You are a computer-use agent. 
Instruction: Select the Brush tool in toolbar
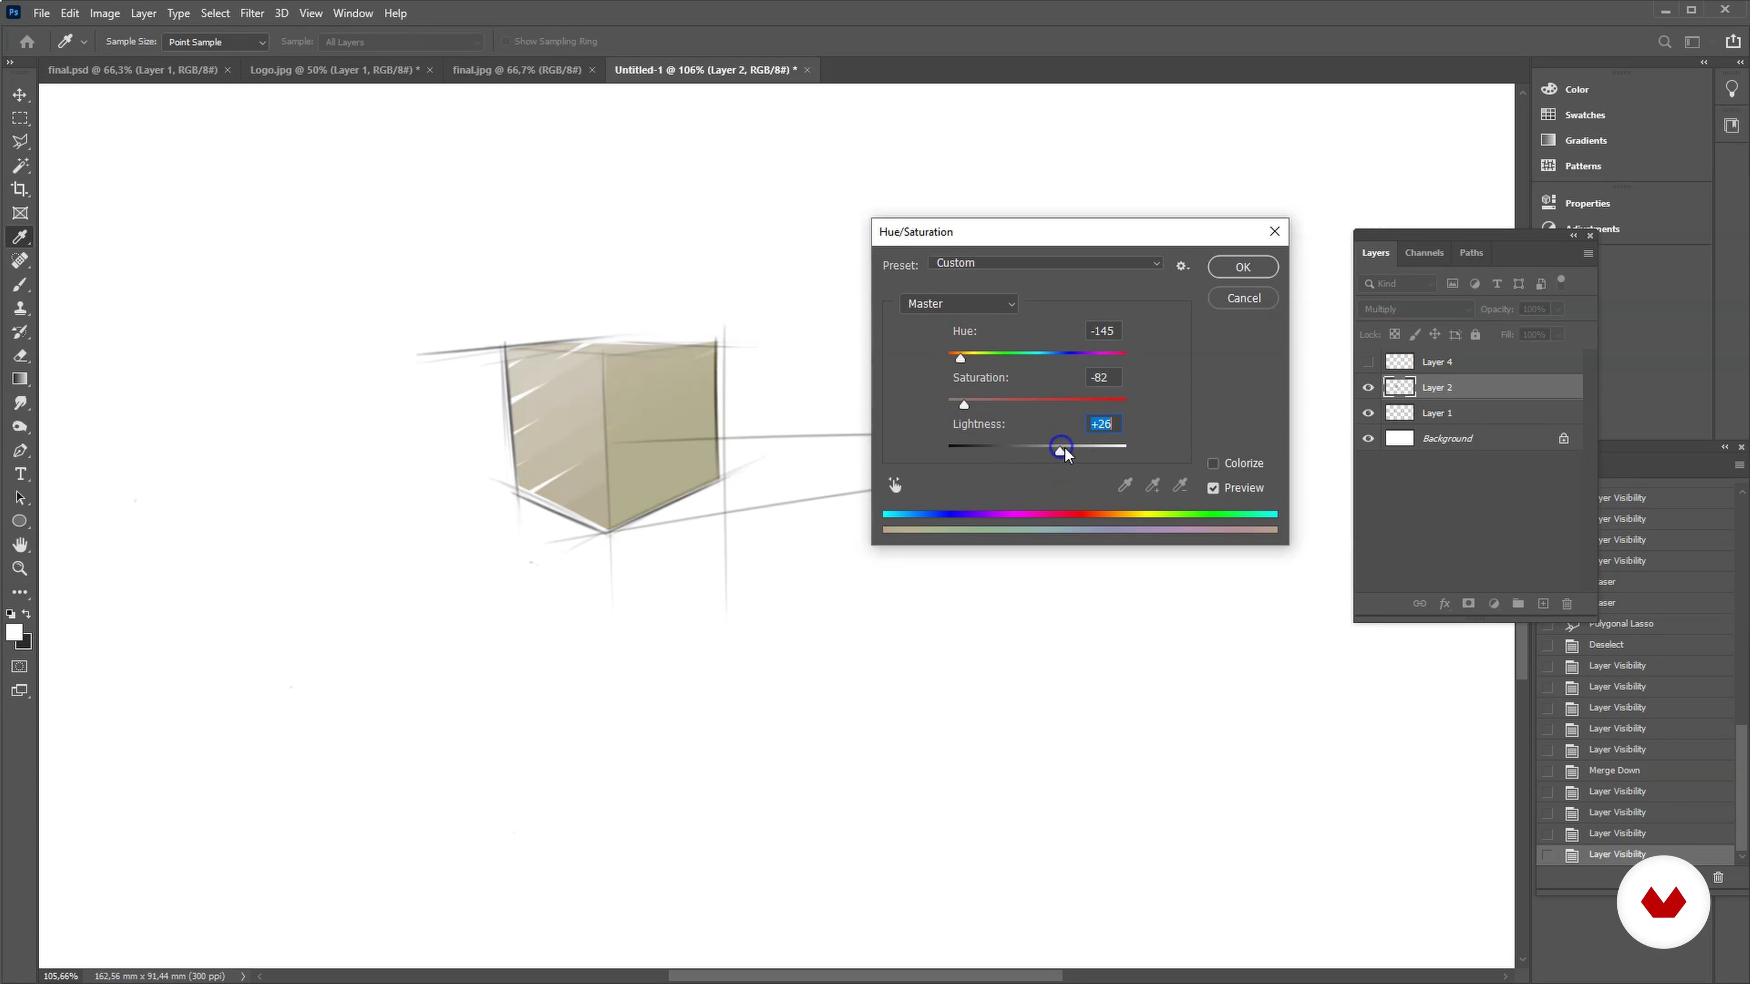[20, 285]
